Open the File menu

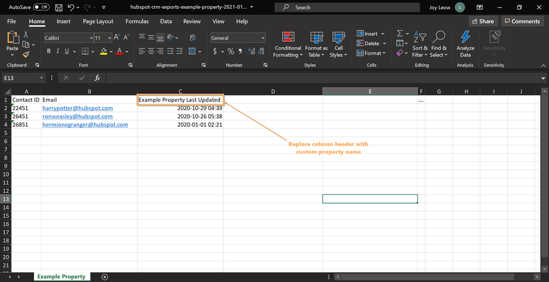pos(12,21)
